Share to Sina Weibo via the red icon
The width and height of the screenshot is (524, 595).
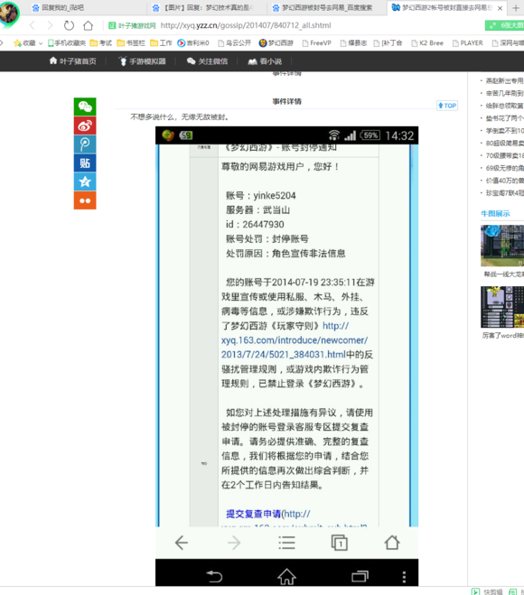click(x=85, y=126)
